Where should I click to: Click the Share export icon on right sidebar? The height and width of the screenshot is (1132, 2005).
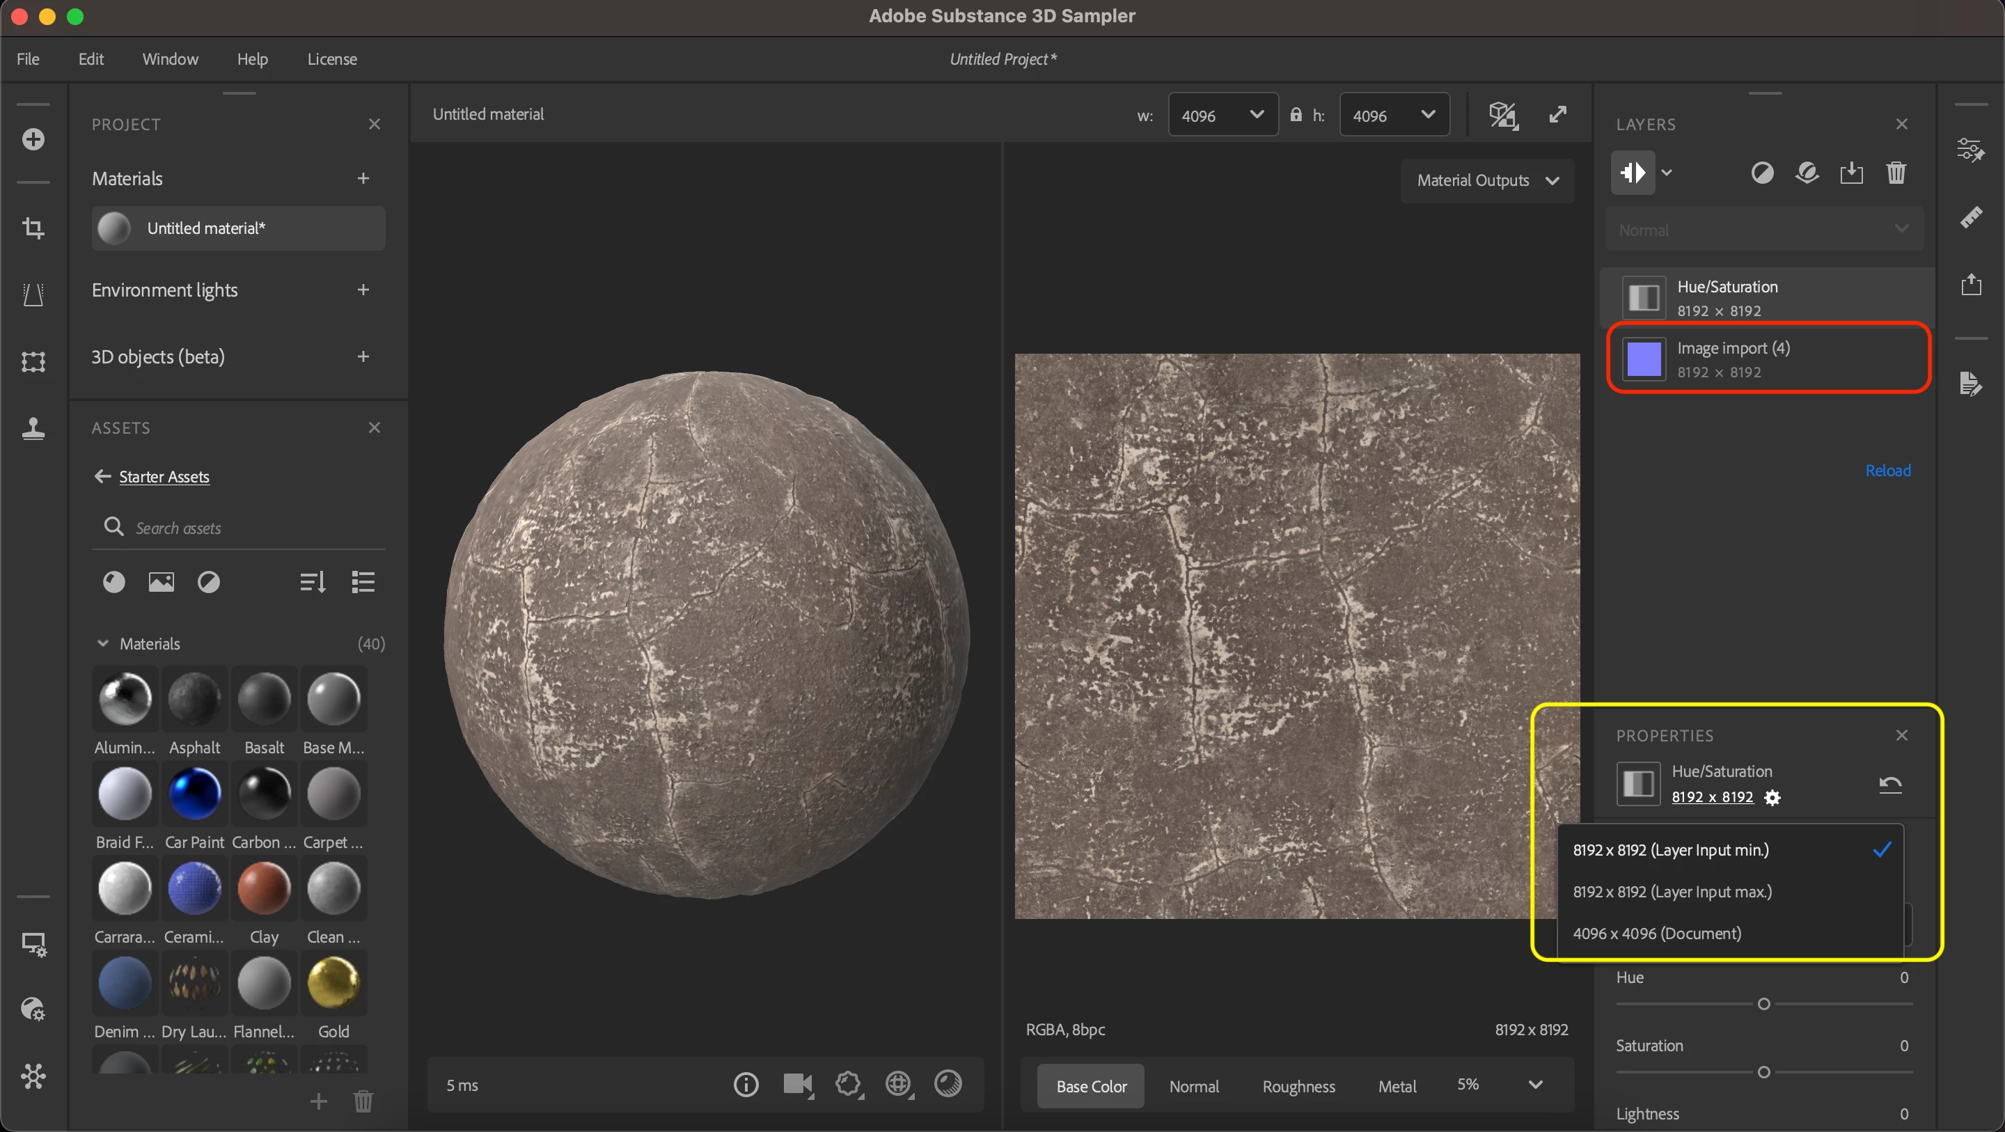click(1971, 284)
